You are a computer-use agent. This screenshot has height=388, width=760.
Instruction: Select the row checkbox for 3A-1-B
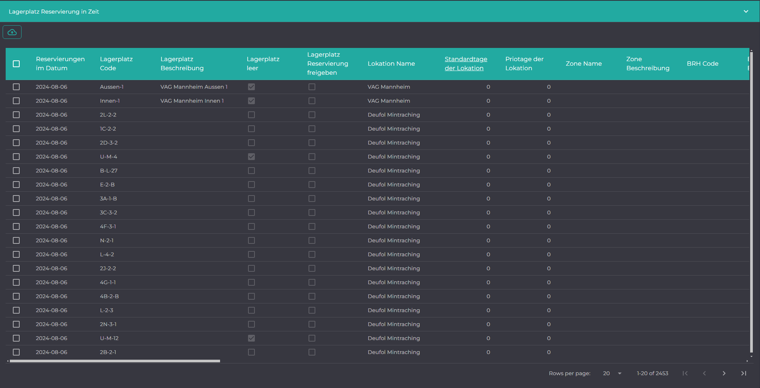[x=16, y=199]
